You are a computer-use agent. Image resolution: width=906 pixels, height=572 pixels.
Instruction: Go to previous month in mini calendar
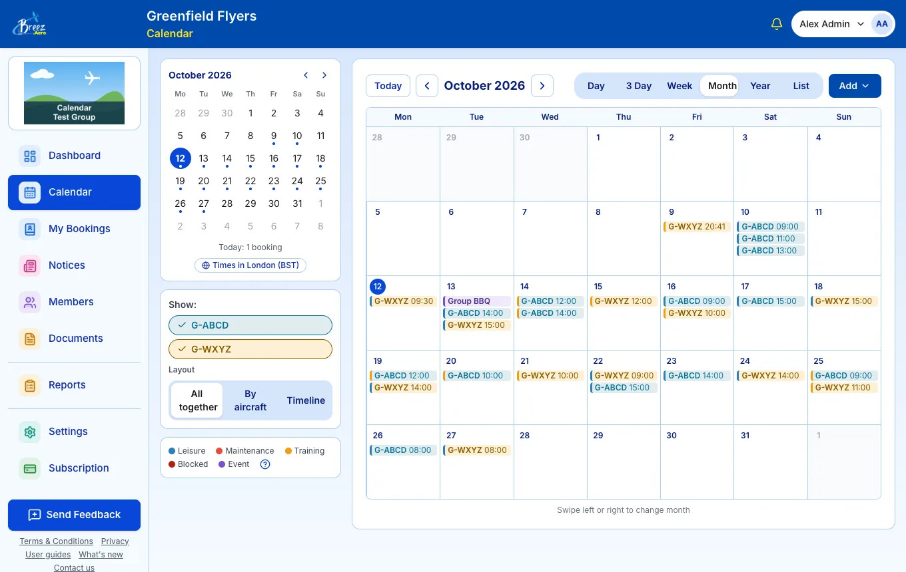point(306,75)
